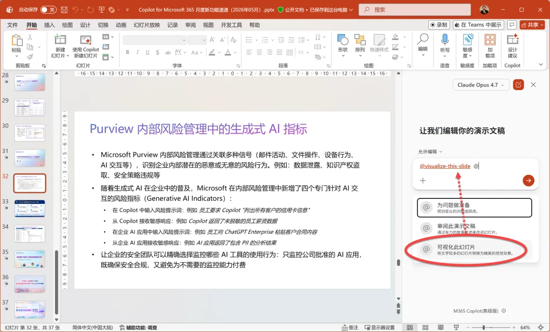550x332 pixels.
Task: Click the bullets list icon
Action: [249, 40]
